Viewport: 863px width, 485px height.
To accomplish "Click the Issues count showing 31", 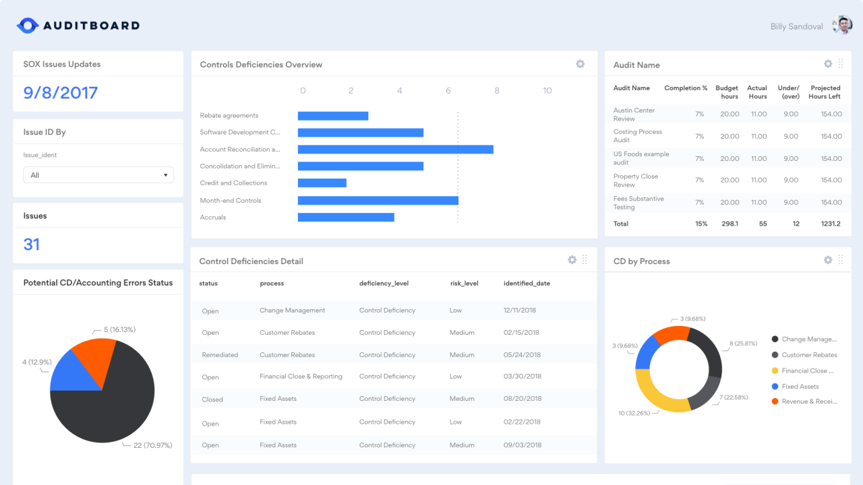I will pyautogui.click(x=31, y=245).
